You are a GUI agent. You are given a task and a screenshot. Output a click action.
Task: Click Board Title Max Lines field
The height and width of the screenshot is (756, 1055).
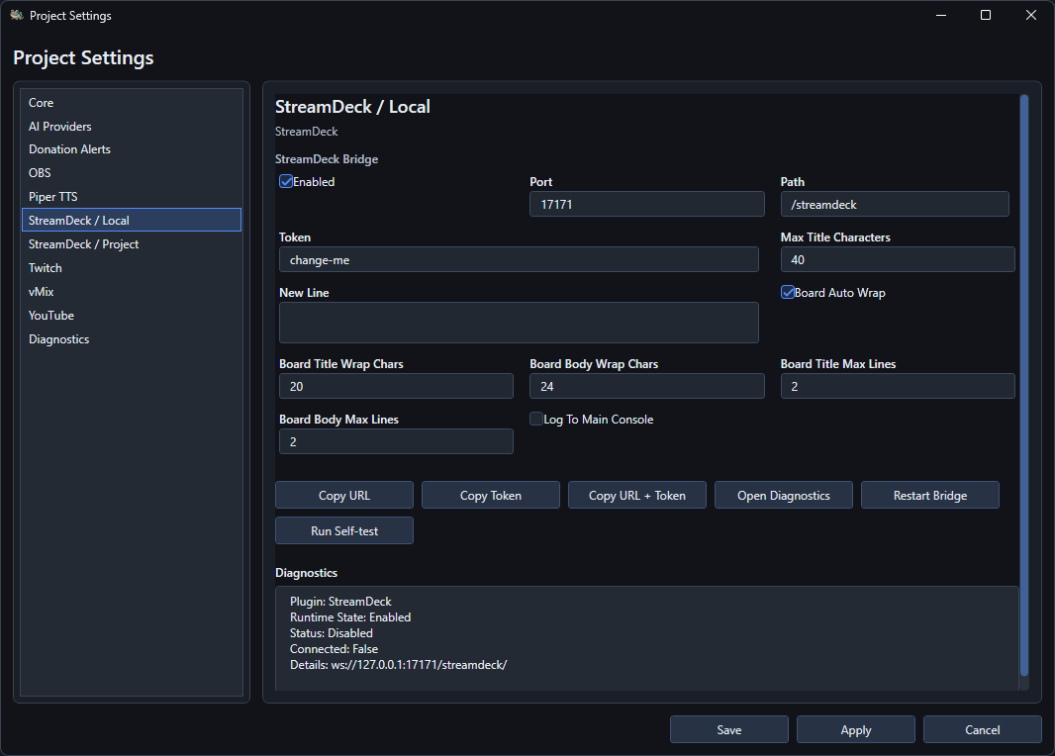point(898,386)
